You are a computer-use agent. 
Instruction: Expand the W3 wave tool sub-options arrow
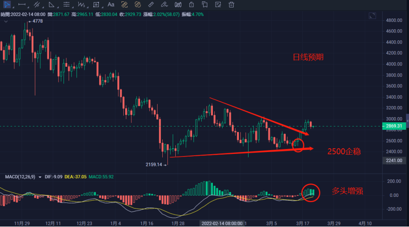coord(88,7)
